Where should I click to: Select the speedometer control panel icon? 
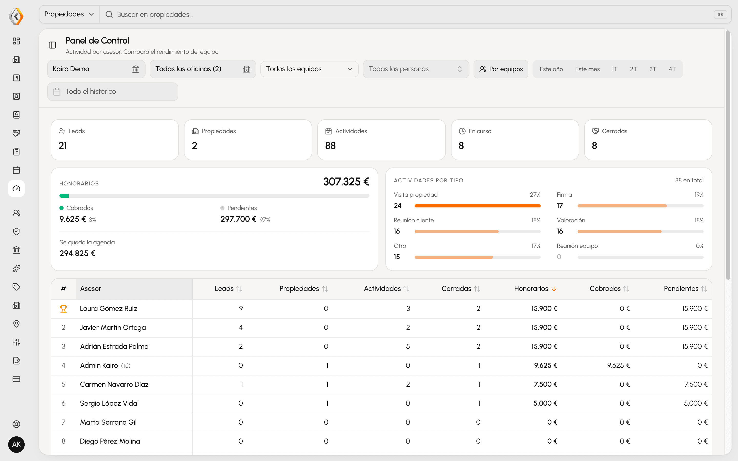[16, 188]
